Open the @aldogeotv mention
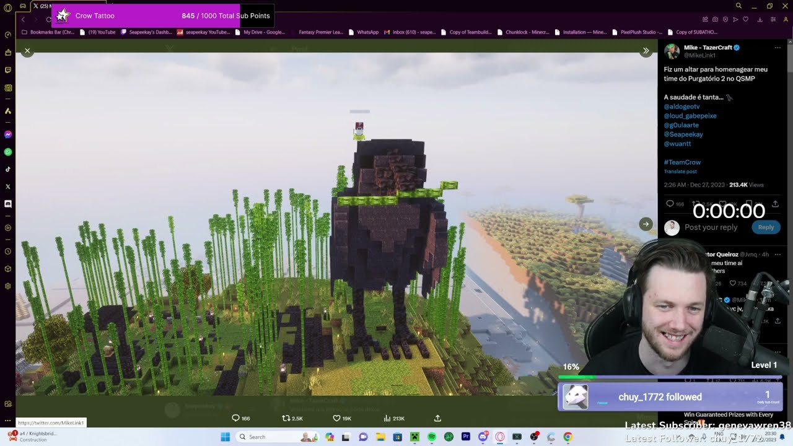 681,107
